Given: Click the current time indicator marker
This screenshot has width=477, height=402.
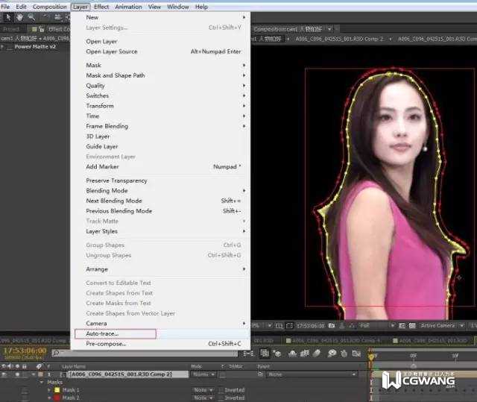Looking at the screenshot, I should [x=371, y=356].
